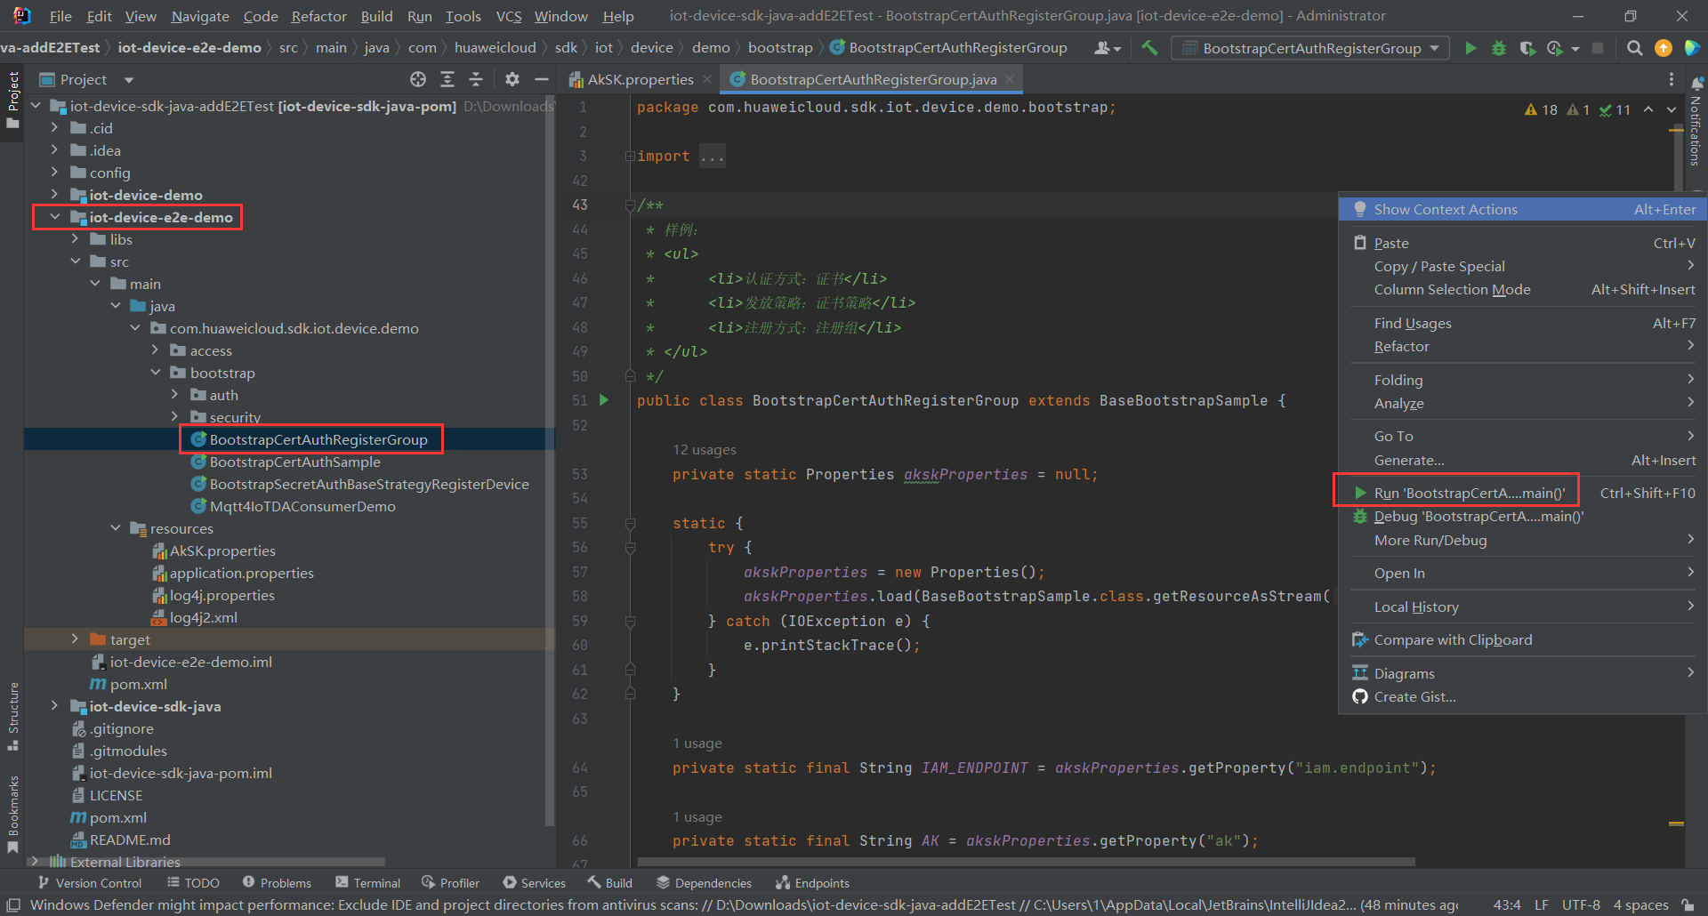The height and width of the screenshot is (916, 1708).
Task: Click Show Context Actions menu entry
Action: coord(1522,209)
